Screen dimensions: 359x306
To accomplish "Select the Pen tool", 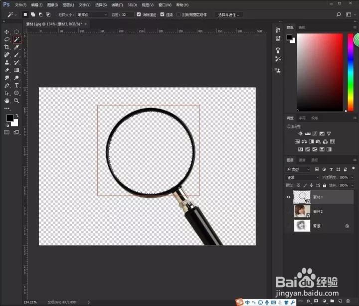I will [7, 86].
